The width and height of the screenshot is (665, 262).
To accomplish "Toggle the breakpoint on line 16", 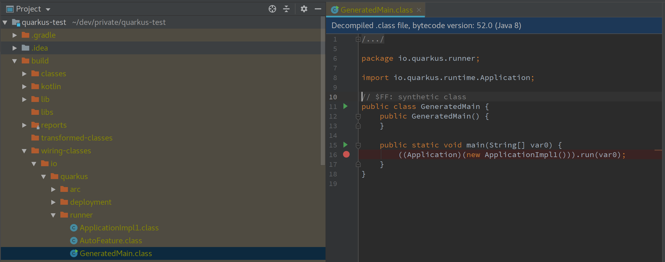I will [x=346, y=154].
